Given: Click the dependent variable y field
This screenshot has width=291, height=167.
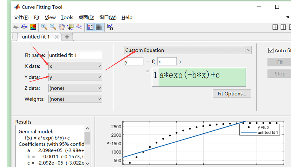Looking at the screenshot, I should tap(134, 62).
